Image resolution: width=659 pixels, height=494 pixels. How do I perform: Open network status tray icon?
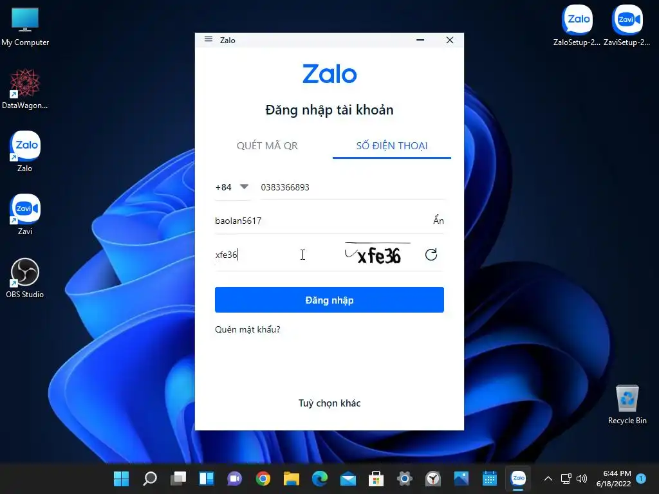[566, 479]
